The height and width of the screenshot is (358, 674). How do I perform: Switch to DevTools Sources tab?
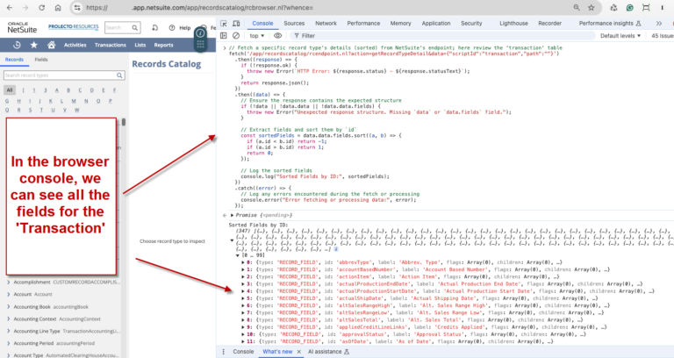(294, 23)
